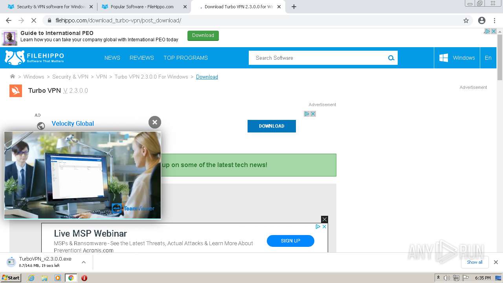Screen dimensions: 503x283
Task: Click the taskbar clock 6:35 PM
Action: tap(483, 278)
